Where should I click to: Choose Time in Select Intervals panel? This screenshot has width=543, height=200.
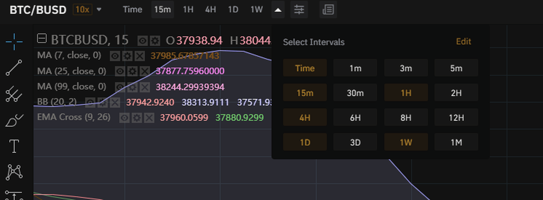pyautogui.click(x=305, y=68)
